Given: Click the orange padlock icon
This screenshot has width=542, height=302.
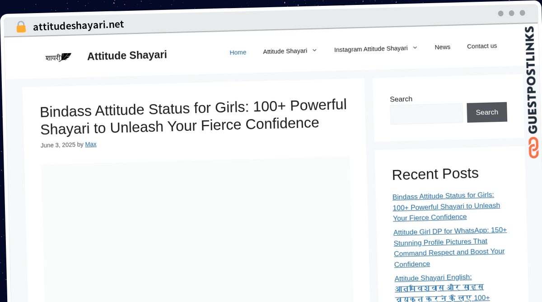Looking at the screenshot, I should tap(21, 27).
